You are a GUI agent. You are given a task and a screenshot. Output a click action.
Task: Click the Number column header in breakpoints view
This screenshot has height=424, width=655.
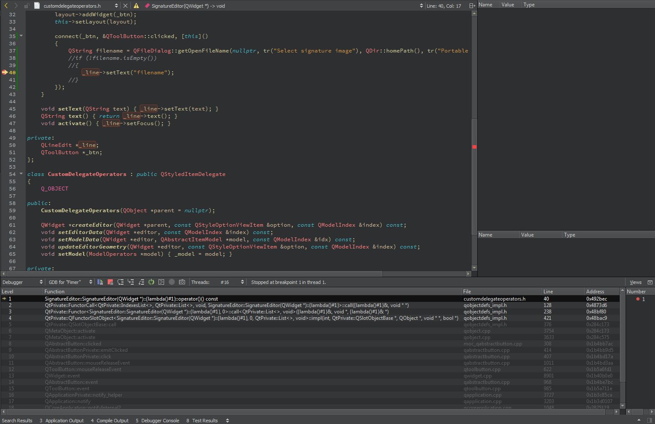pyautogui.click(x=640, y=291)
